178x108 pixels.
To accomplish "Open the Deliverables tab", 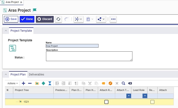I will [x=36, y=75].
